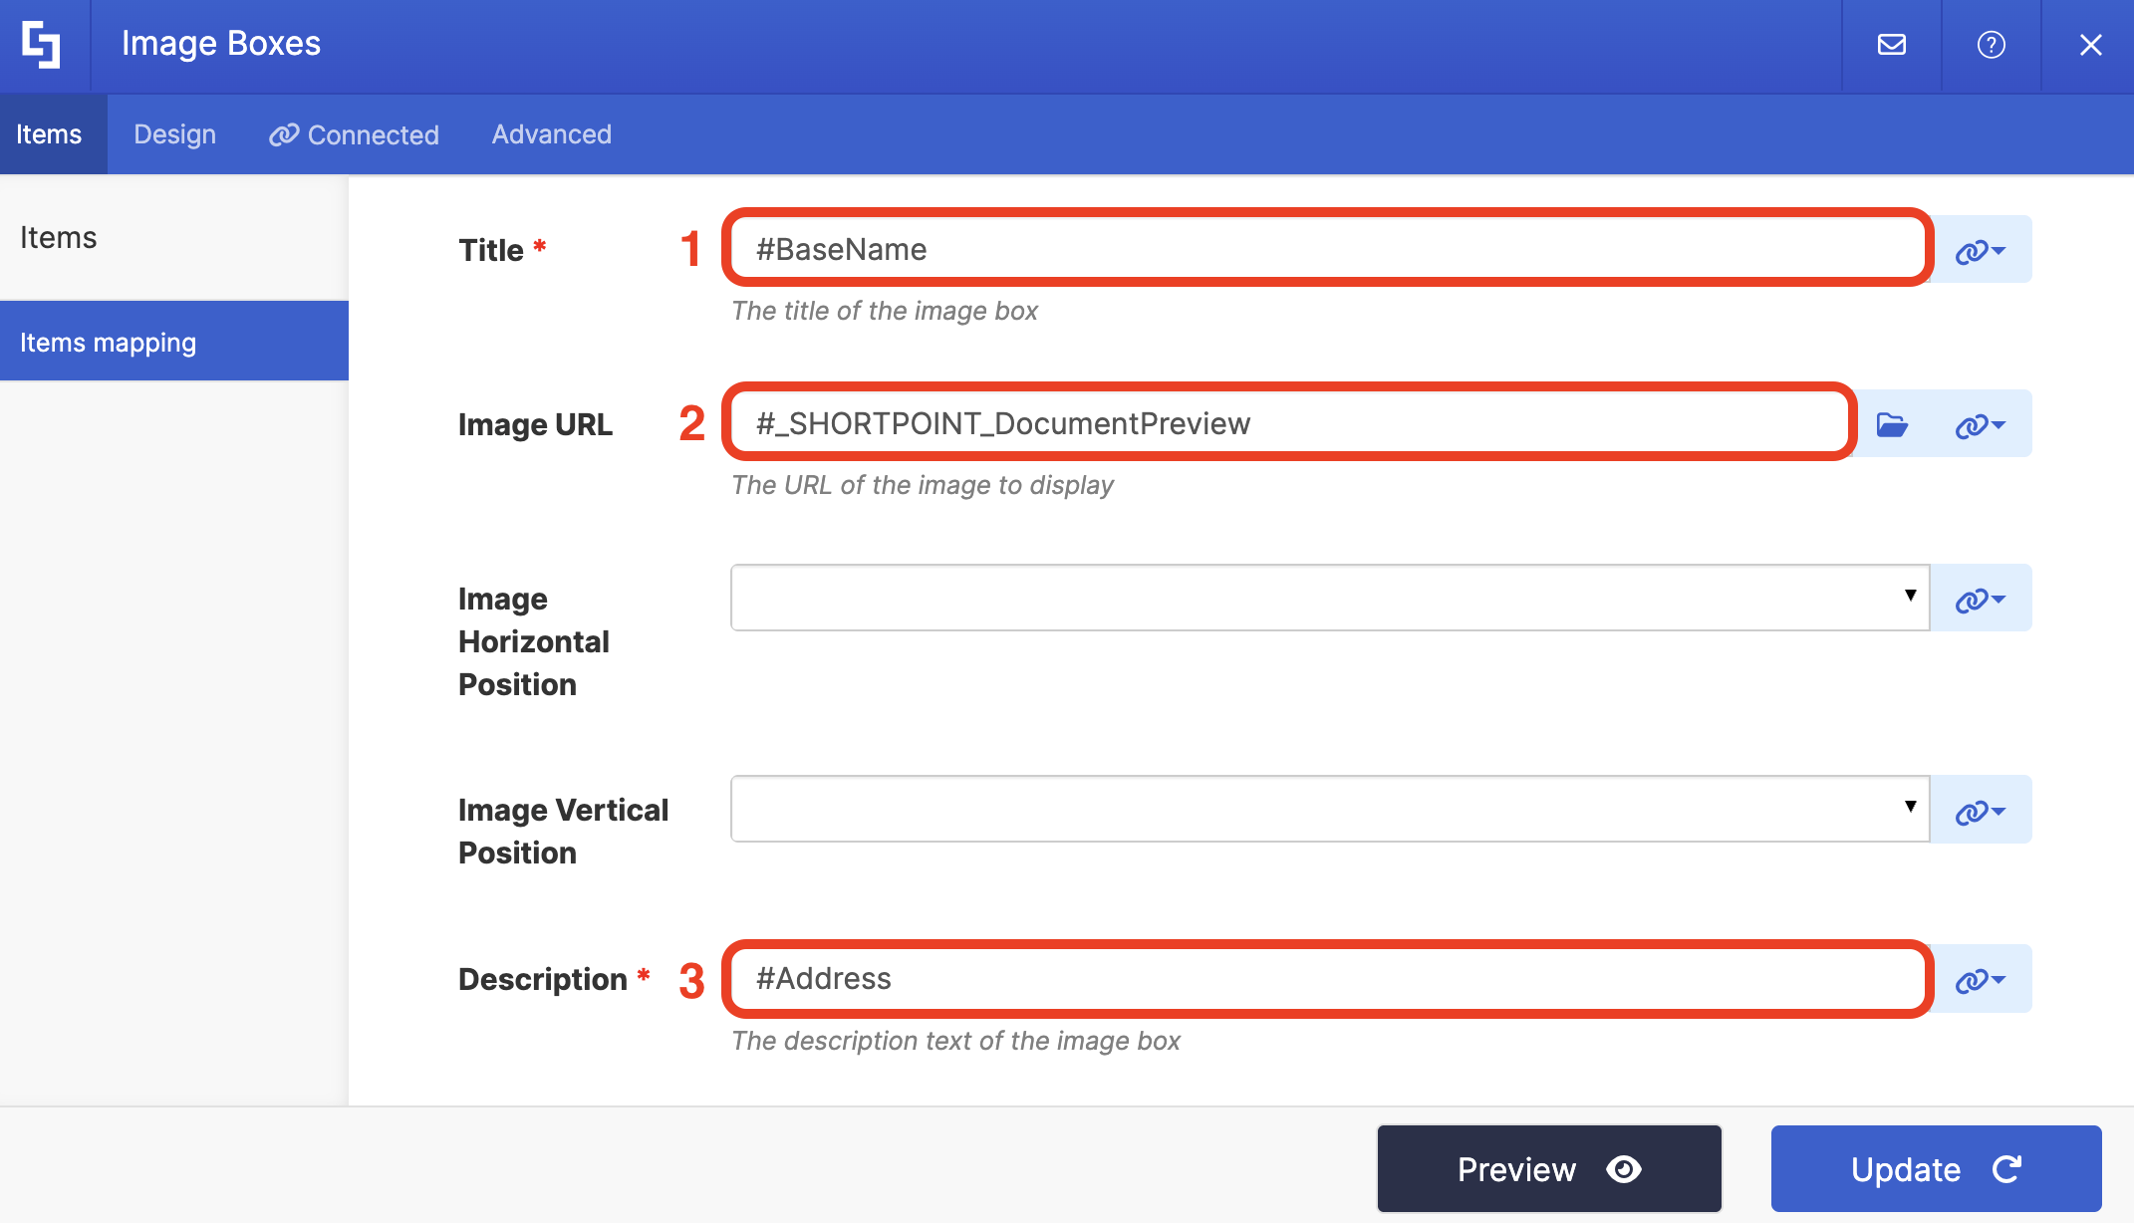This screenshot has width=2134, height=1223.
Task: Click the 'The URL of the image to display' hint
Action: pyautogui.click(x=923, y=485)
